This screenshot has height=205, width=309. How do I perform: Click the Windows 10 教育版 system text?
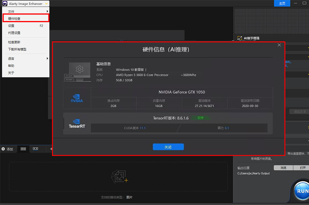coord(130,69)
